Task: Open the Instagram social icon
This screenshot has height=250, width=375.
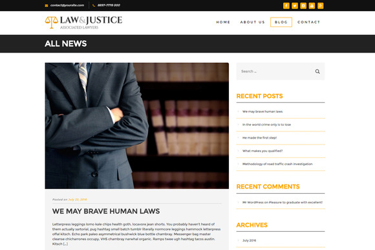Action: click(303, 6)
